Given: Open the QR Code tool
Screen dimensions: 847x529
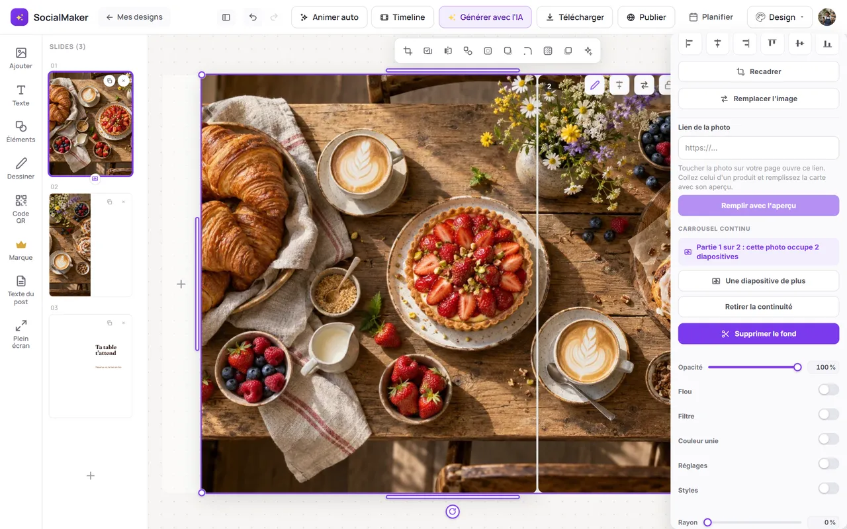Looking at the screenshot, I should 21,209.
